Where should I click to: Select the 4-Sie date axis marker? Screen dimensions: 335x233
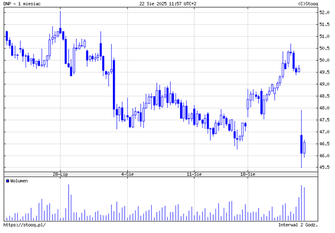pos(127,173)
